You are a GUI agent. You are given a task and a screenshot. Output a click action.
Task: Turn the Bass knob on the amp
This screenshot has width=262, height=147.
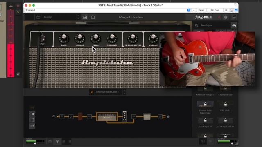point(64,38)
